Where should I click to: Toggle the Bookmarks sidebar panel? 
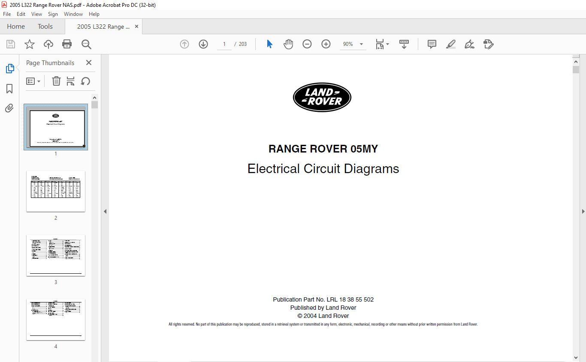(9, 89)
